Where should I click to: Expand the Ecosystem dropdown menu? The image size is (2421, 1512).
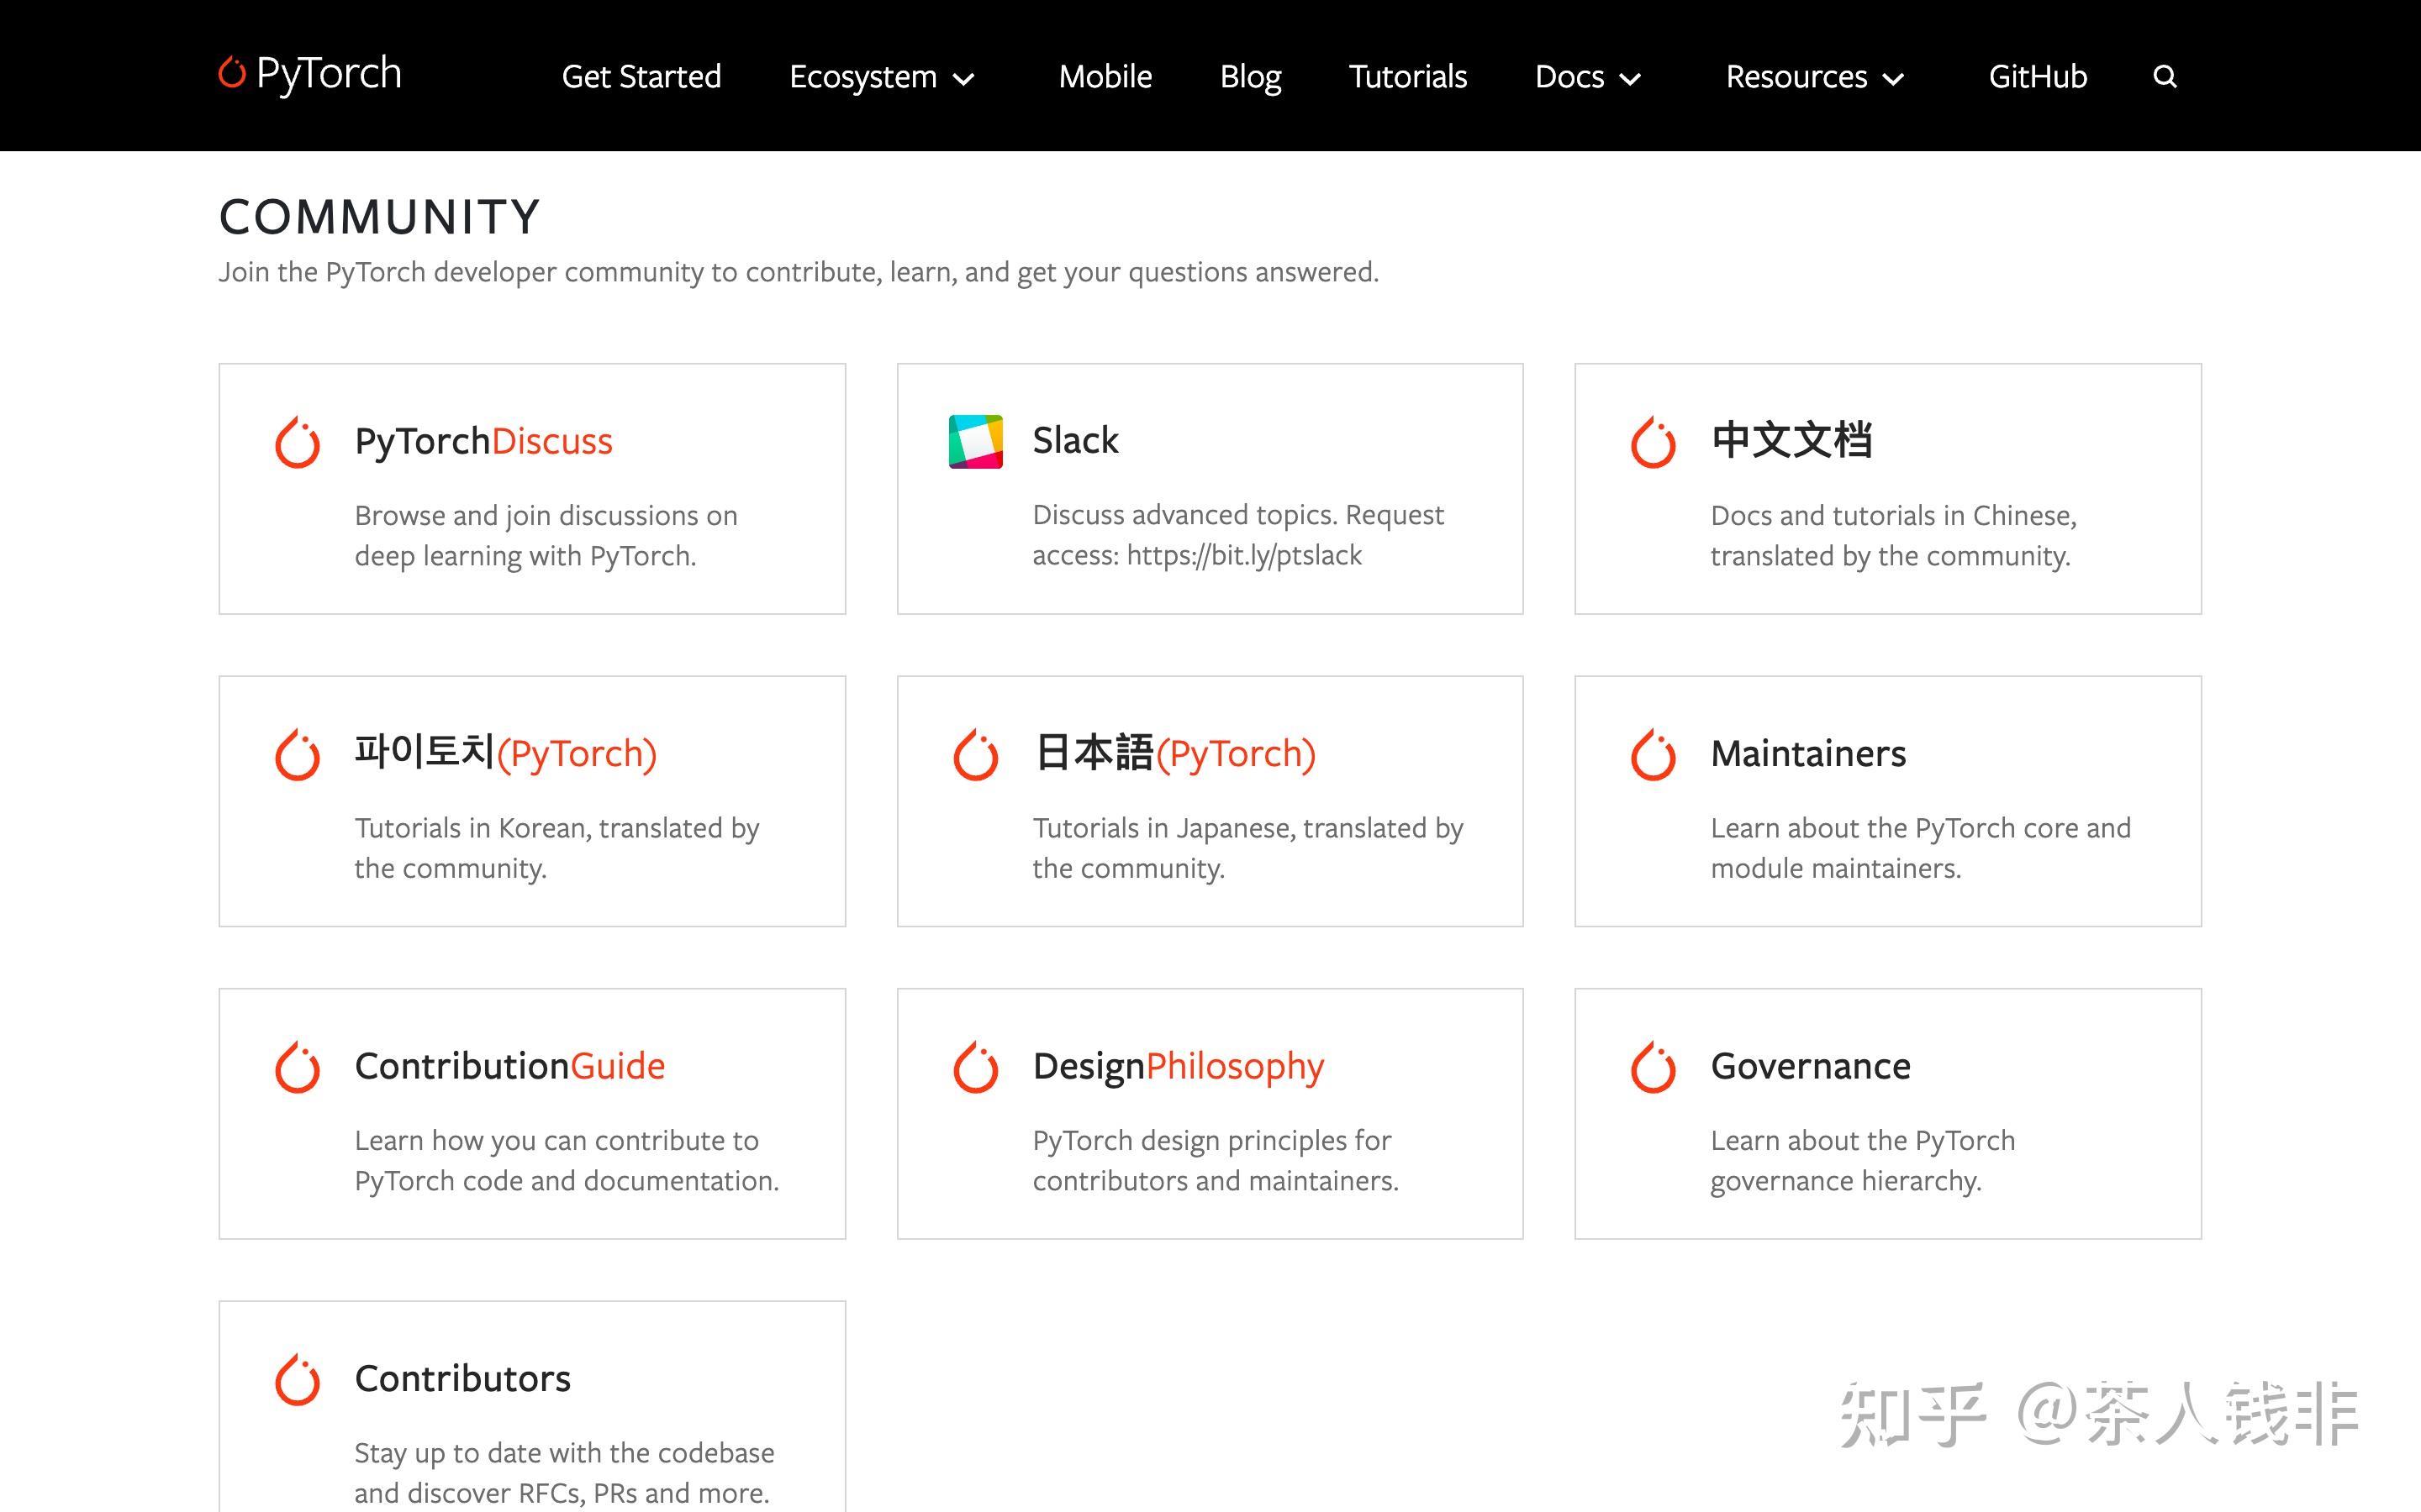coord(880,76)
